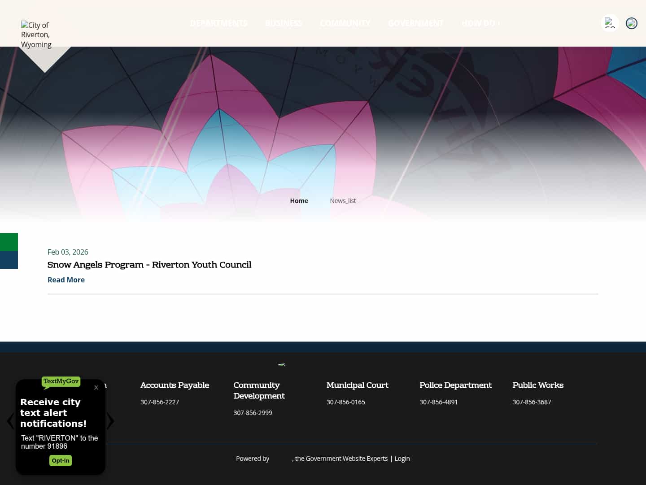This screenshot has height=485, width=646.
Task: Click Police Department phone 307-856-4891
Action: 439,402
